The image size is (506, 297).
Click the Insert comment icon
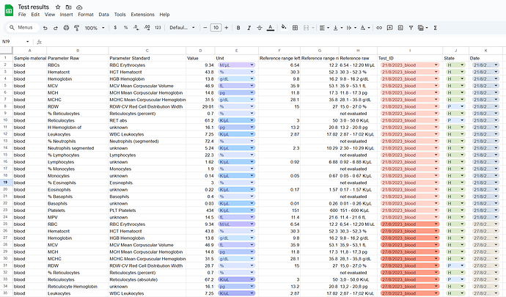coord(390,28)
